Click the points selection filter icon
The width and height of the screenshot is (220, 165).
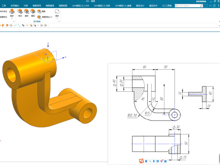19,25
